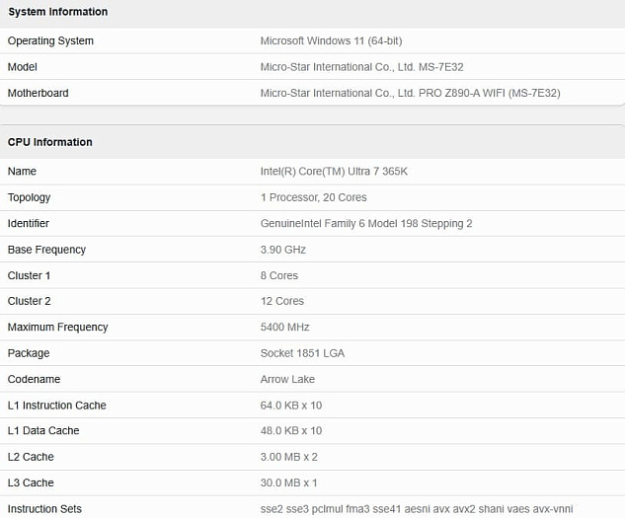Select 'GenuineIntel Family 6 Model 198 Stepping 2'
Viewport: 625px width, 518px height.
pos(366,224)
